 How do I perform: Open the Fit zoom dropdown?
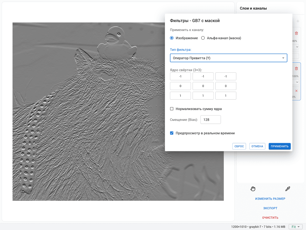pos(295,227)
